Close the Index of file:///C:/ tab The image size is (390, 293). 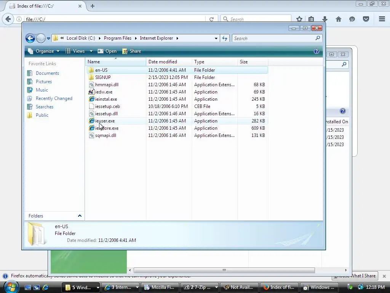(80, 6)
